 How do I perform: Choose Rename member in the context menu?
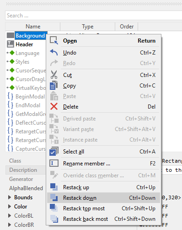coord(103,164)
